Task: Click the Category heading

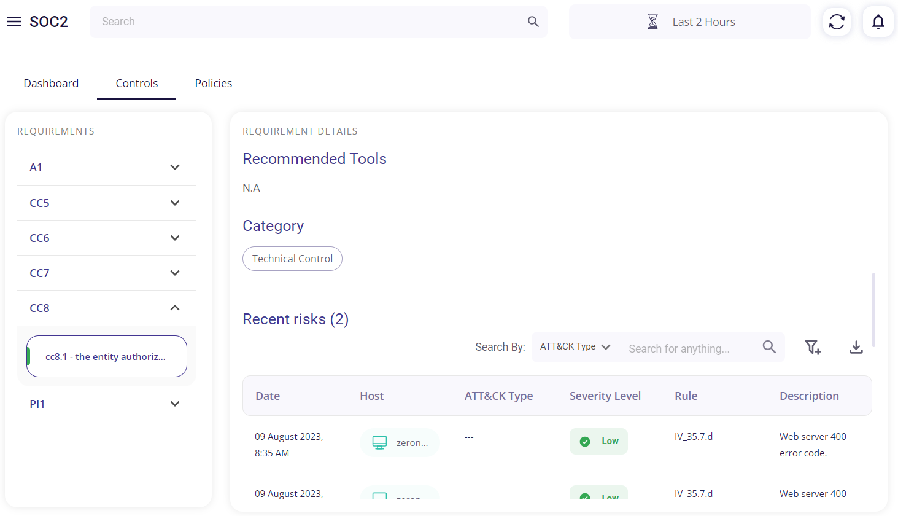Action: (x=273, y=225)
